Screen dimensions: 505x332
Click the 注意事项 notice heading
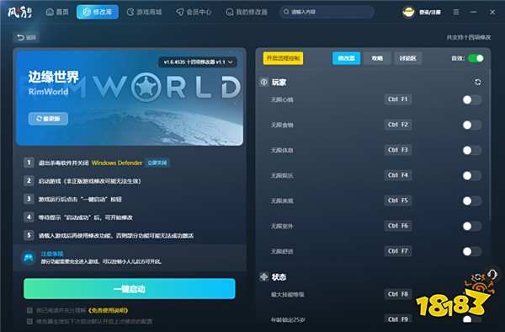click(x=52, y=254)
